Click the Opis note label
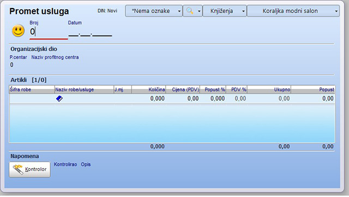 tap(86, 164)
